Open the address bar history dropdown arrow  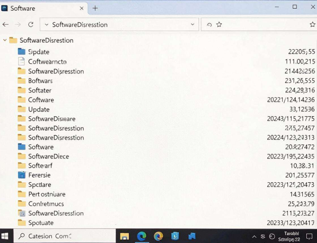(x=193, y=24)
